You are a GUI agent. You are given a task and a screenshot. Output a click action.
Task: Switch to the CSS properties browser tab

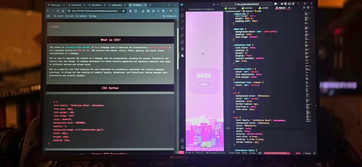77,5
